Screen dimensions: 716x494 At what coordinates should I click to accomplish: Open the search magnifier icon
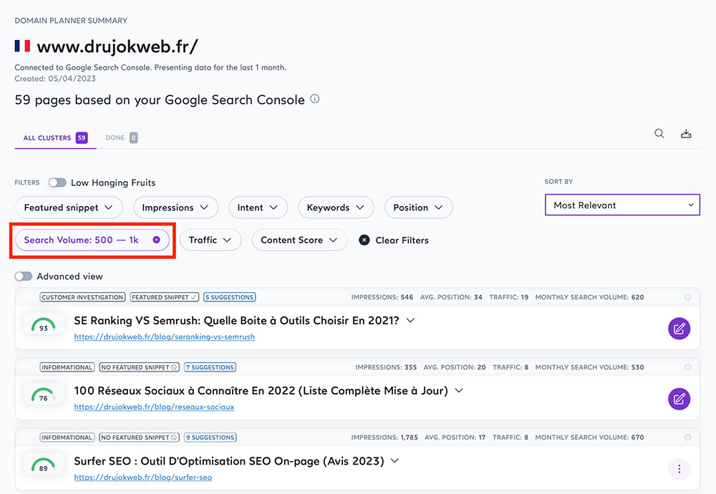659,133
